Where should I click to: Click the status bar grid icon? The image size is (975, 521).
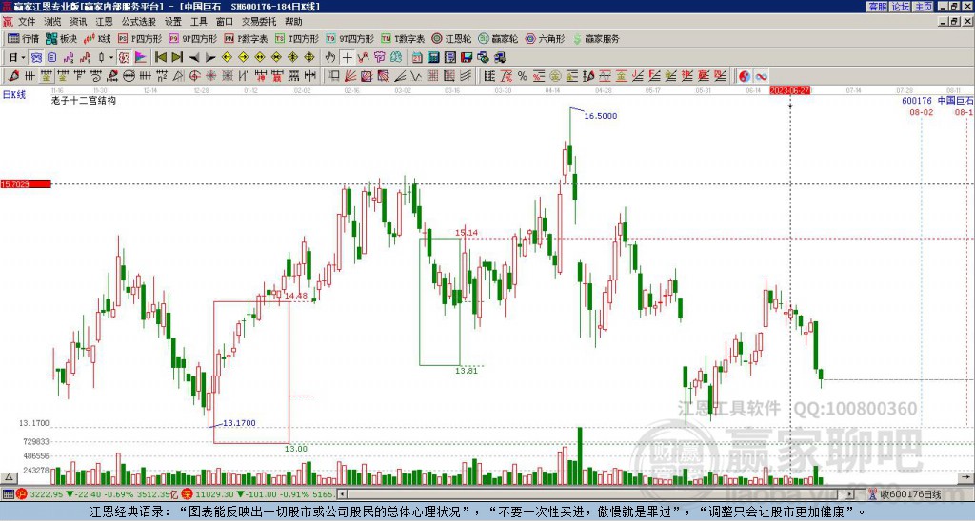(x=8, y=494)
